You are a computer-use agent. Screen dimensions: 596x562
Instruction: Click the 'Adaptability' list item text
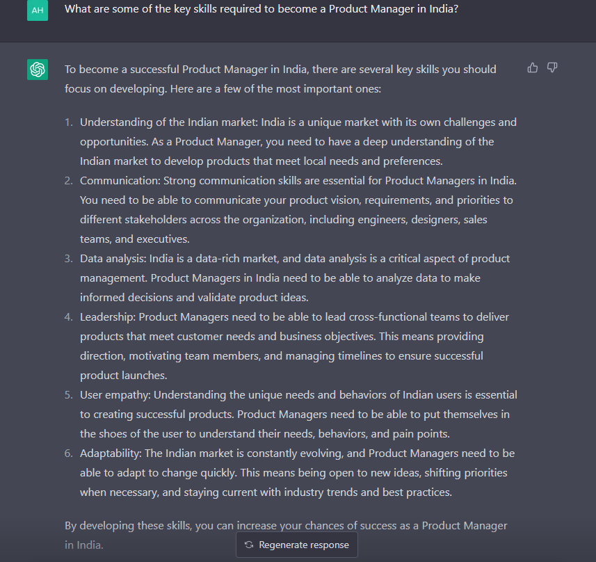coord(297,473)
